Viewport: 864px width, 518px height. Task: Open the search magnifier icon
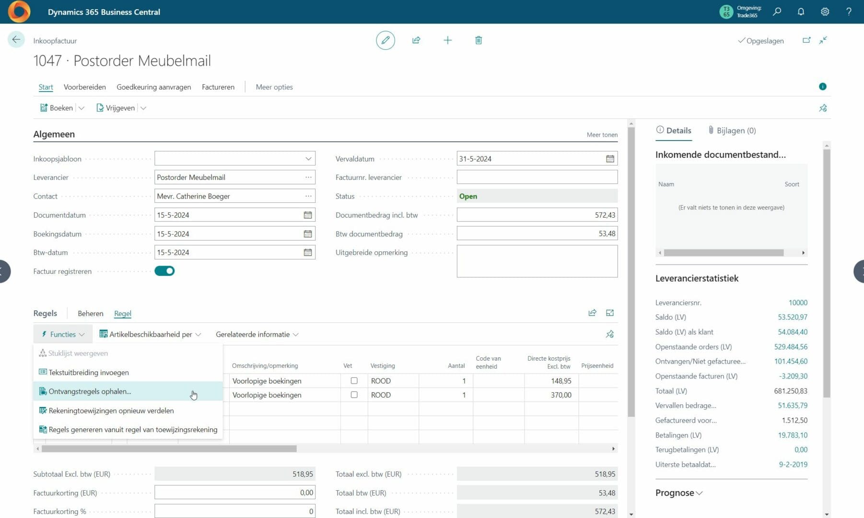(777, 12)
